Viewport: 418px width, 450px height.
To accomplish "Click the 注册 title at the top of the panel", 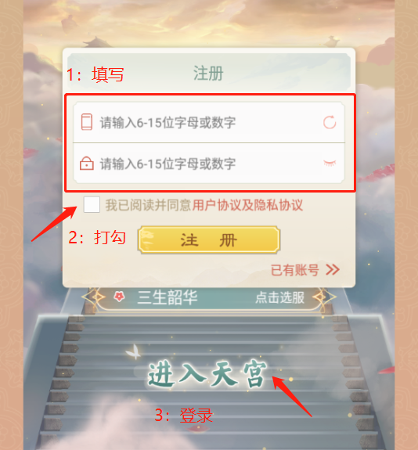I will 208,74.
